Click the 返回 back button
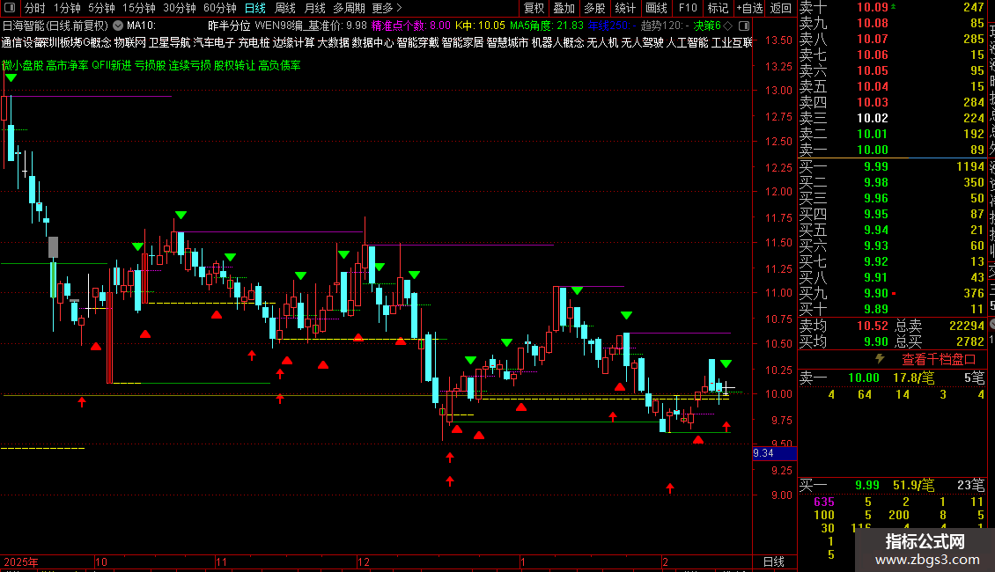 point(780,8)
